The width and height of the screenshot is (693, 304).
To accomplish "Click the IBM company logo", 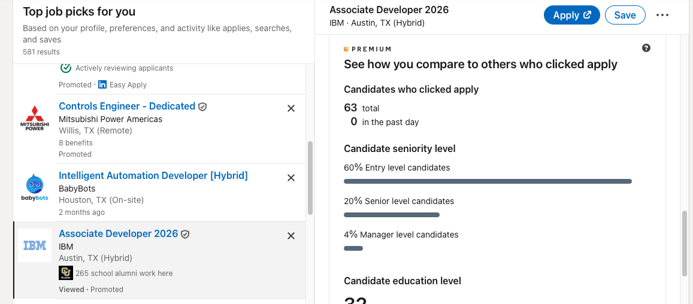I will pos(35,245).
